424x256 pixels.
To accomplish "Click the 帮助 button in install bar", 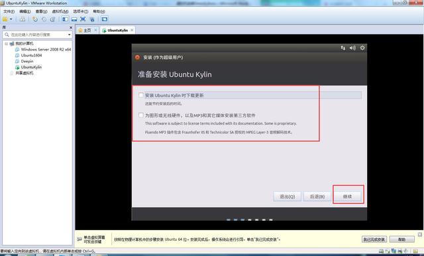I will click(402, 239).
